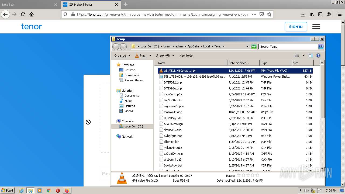
Task: Click in the Search Temp field
Action: pyautogui.click(x=288, y=47)
